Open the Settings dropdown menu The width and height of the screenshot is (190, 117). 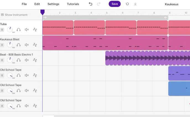(x=53, y=4)
